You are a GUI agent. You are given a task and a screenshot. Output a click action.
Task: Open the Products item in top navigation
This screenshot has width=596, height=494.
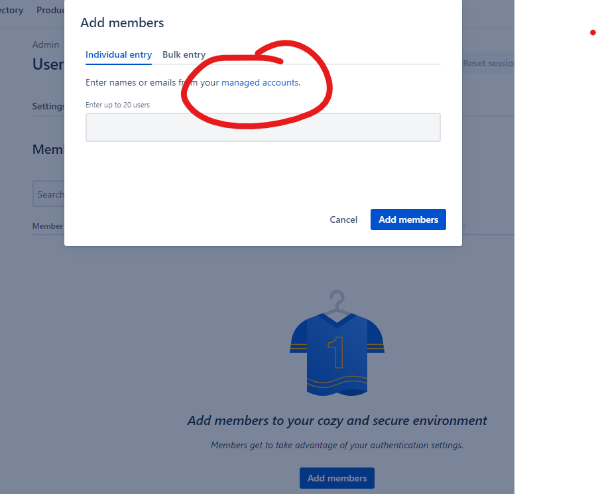click(x=50, y=10)
